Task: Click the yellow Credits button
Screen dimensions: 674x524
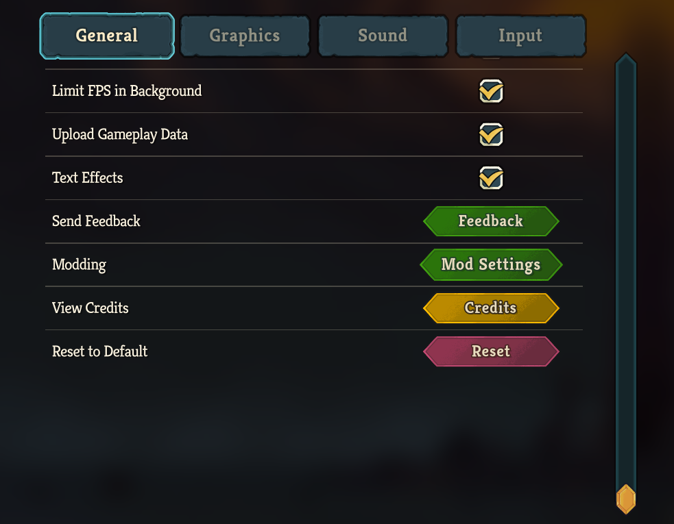Action: click(491, 308)
